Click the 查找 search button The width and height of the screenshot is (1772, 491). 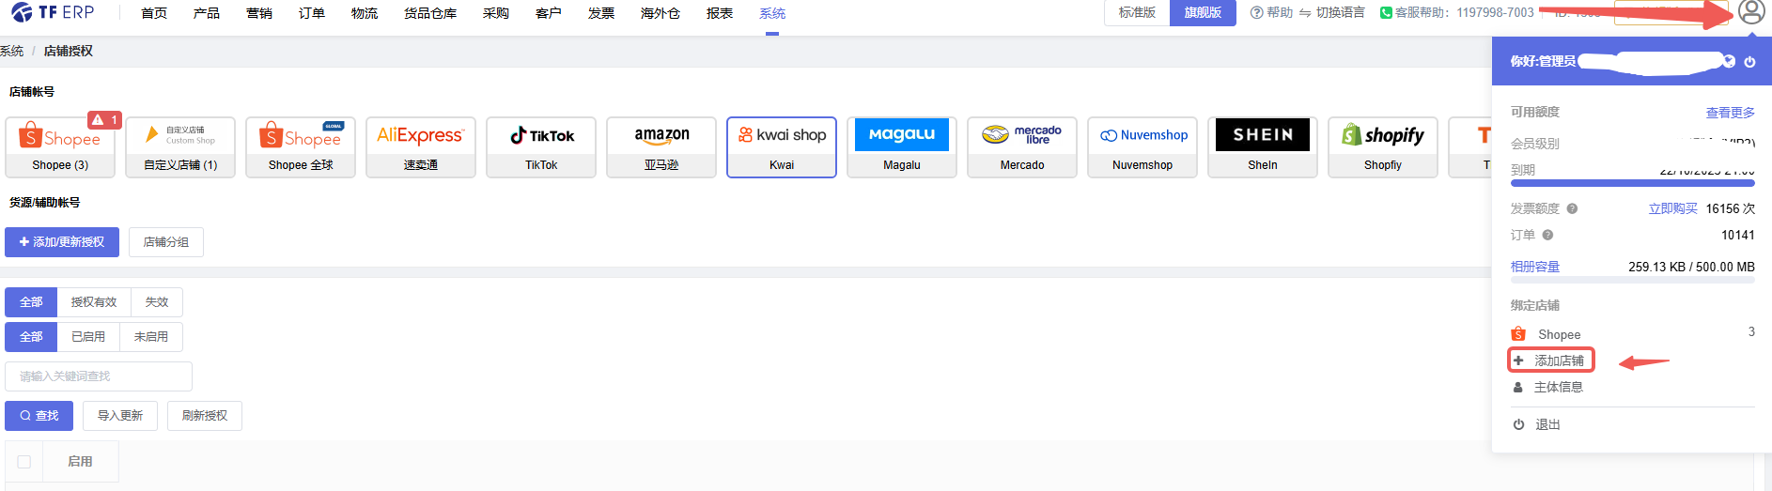pyautogui.click(x=39, y=416)
